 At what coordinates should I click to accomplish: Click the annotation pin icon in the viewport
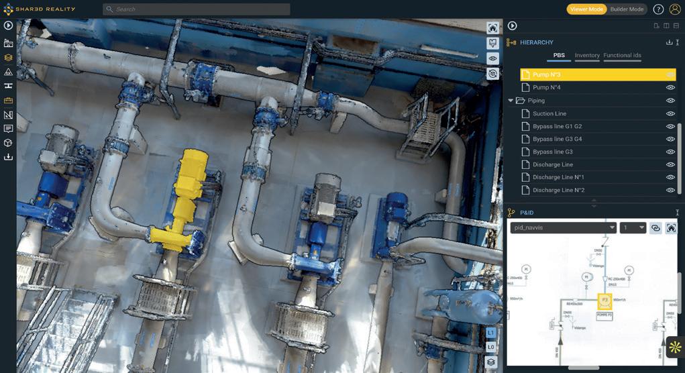point(492,43)
